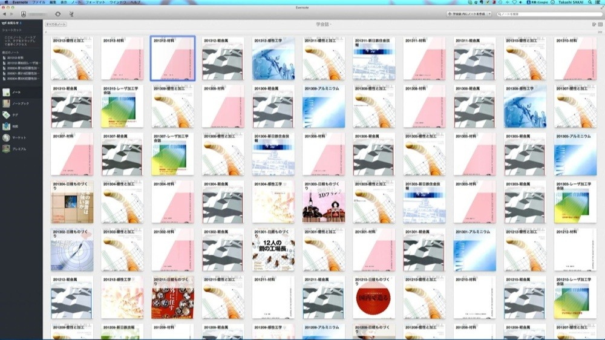Viewport: 605px width, 340px height.
Task: Enter fullscreen with the top-right arrows icon
Action: click(601, 8)
